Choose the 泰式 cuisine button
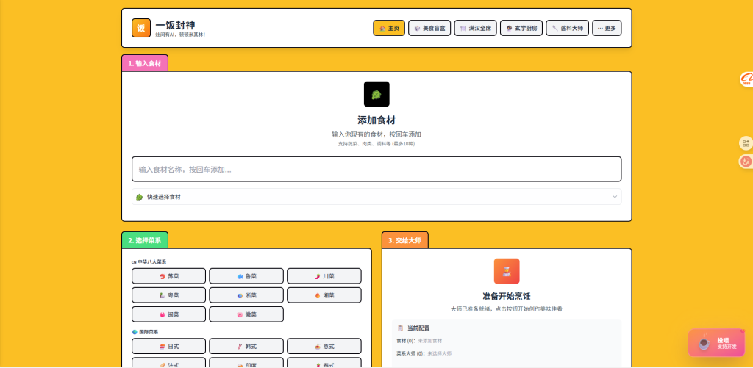The width and height of the screenshot is (753, 368). coord(324,363)
